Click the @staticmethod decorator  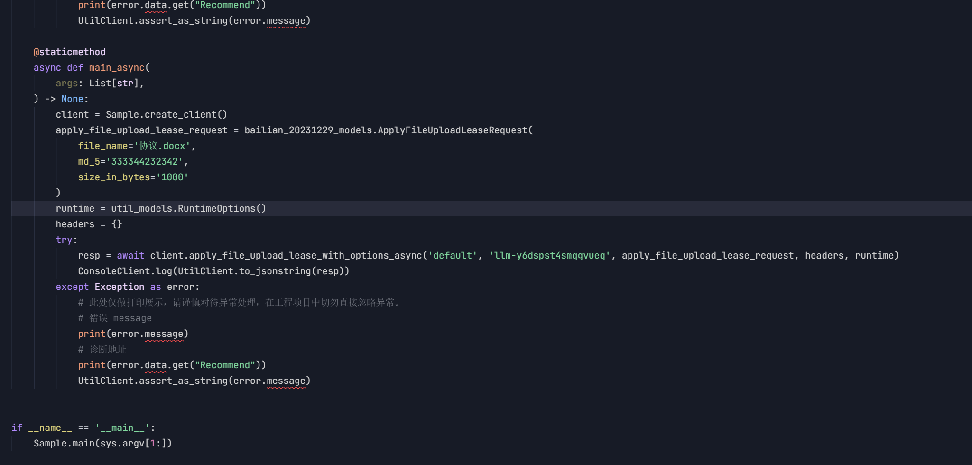coord(69,52)
